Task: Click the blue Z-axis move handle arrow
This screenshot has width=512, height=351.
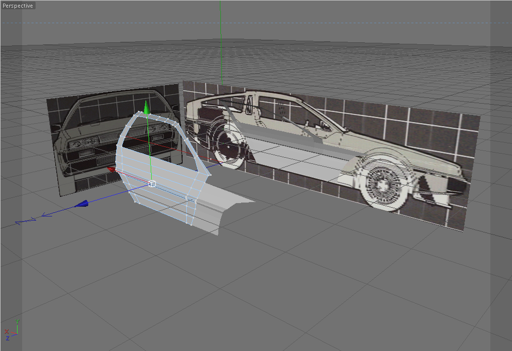Action: [82, 204]
